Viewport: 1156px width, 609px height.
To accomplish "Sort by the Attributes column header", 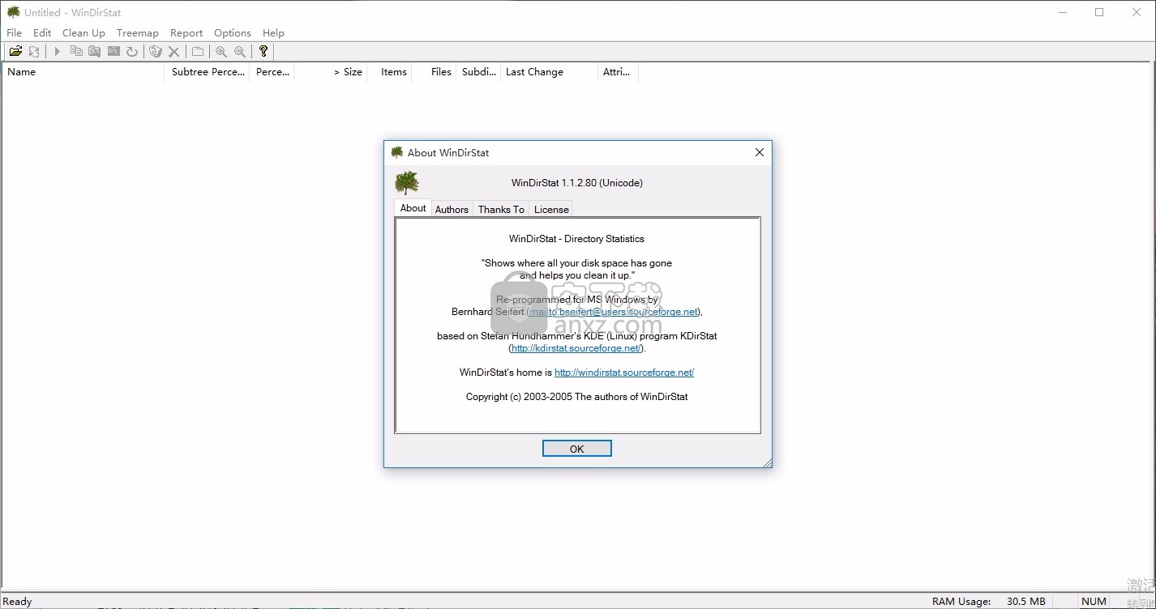I will pyautogui.click(x=617, y=72).
